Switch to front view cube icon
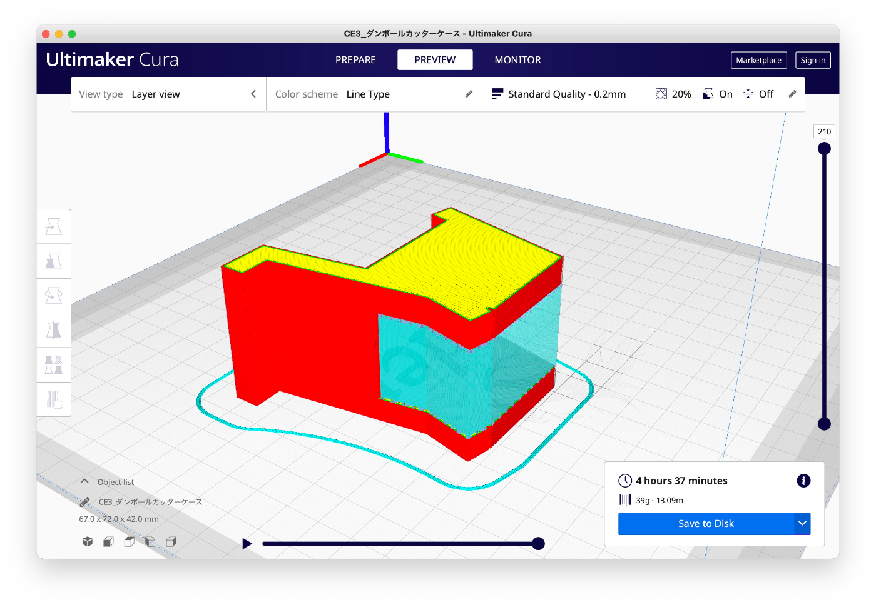 pyautogui.click(x=108, y=541)
